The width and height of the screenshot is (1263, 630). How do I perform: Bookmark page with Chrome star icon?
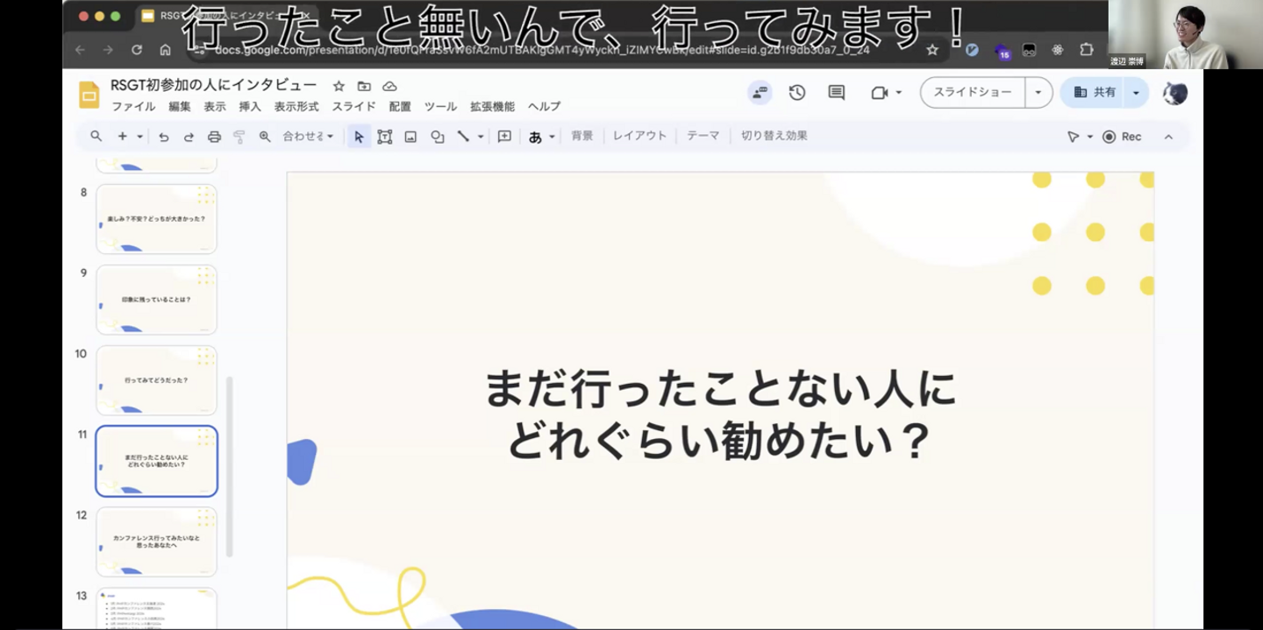click(x=932, y=50)
